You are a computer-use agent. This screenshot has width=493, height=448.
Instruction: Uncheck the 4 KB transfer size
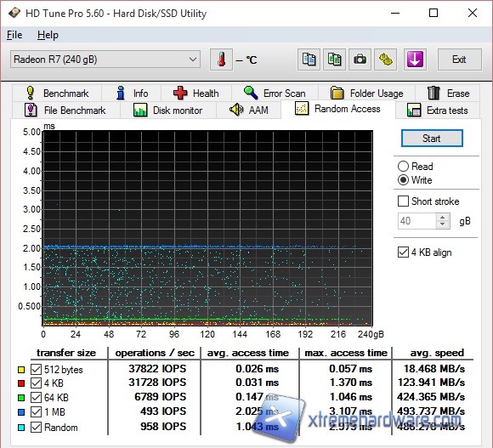click(37, 383)
